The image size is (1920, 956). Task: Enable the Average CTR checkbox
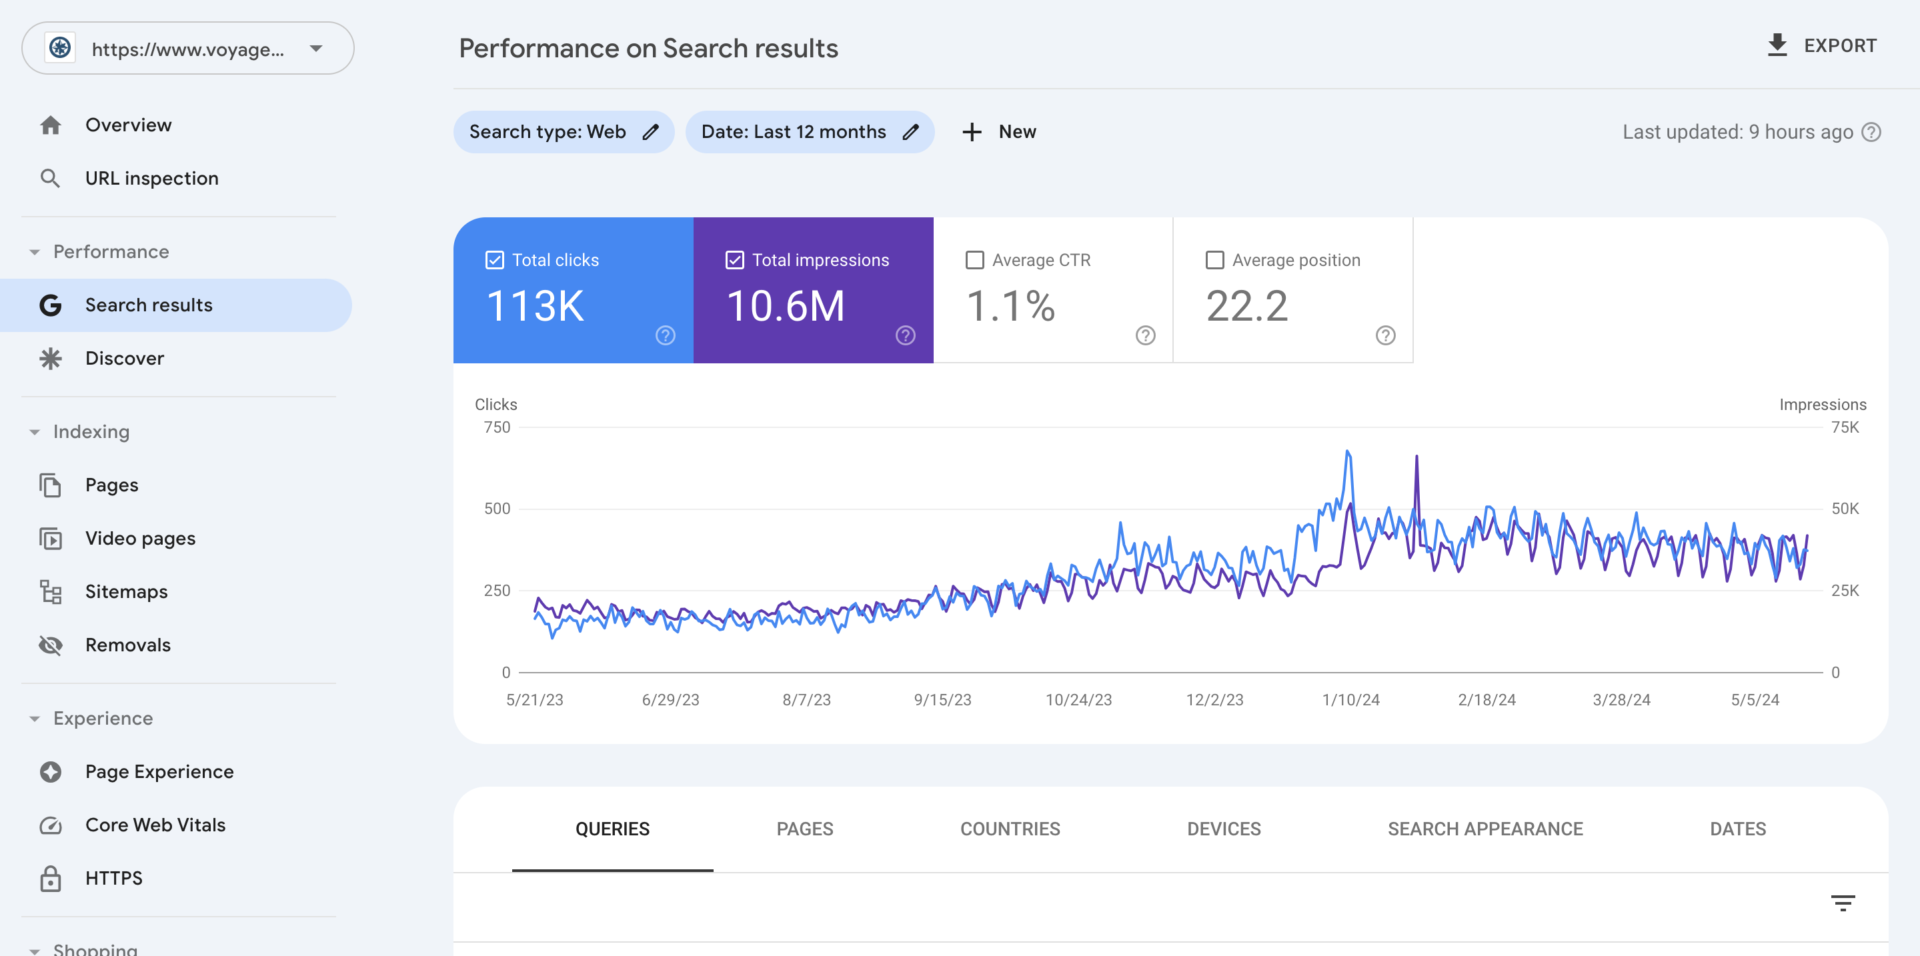tap(974, 260)
